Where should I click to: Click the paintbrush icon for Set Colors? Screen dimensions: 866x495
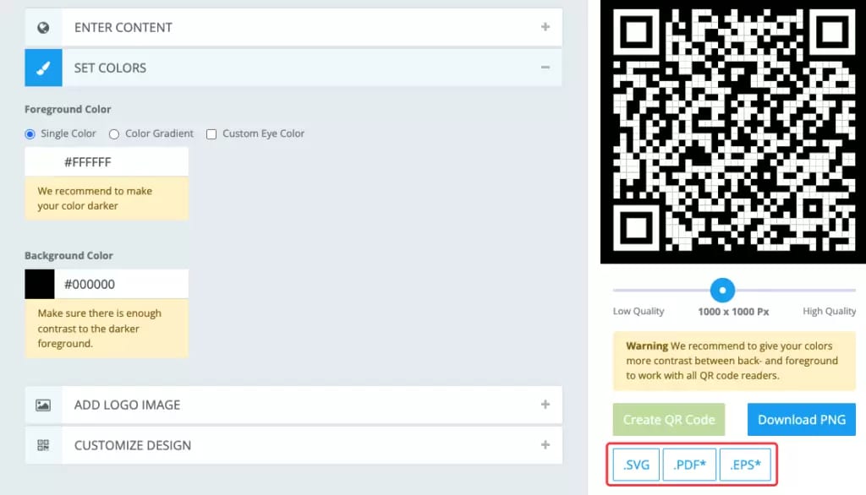(43, 68)
